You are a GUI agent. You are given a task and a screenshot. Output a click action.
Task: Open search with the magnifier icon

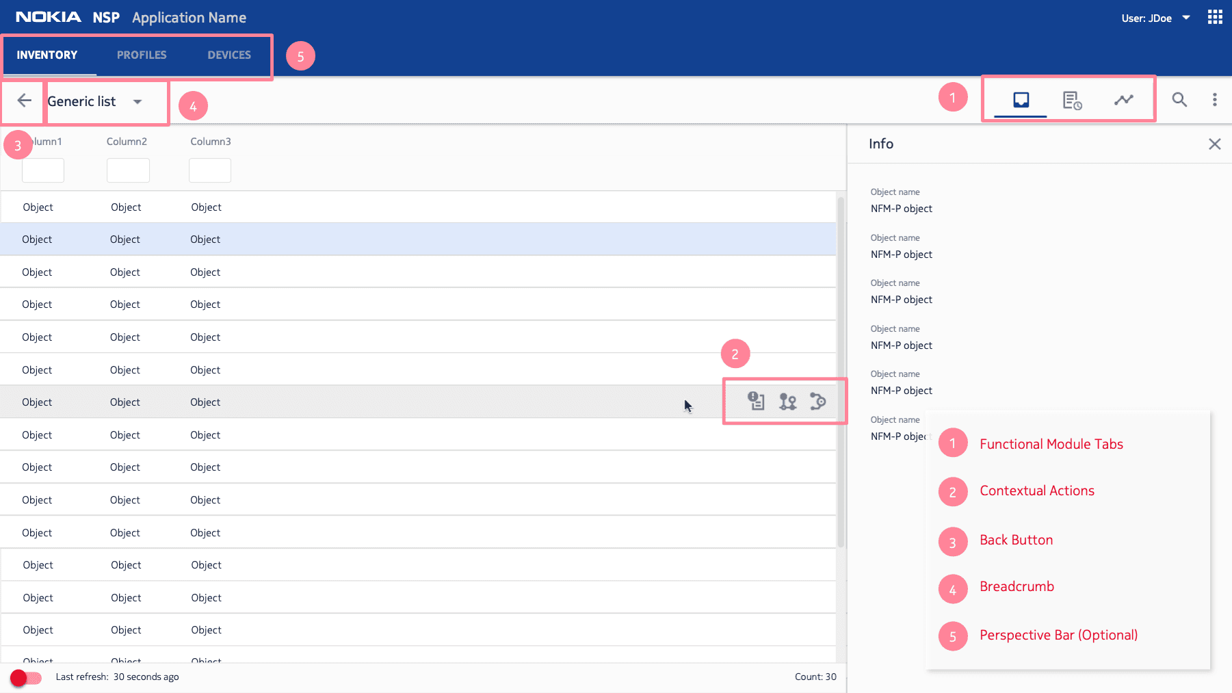1179,99
